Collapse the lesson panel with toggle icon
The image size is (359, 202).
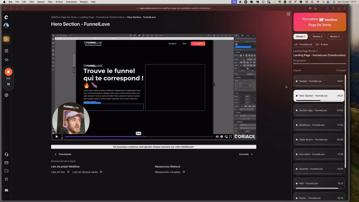point(288,14)
